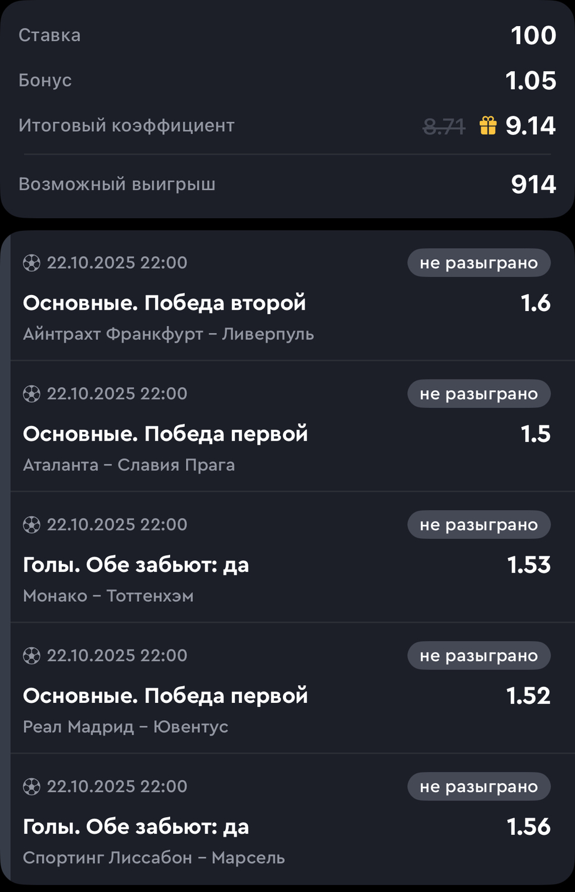The width and height of the screenshot is (575, 892).
Task: Click soccer ball icon for Atalanta match
Action: pos(32,394)
